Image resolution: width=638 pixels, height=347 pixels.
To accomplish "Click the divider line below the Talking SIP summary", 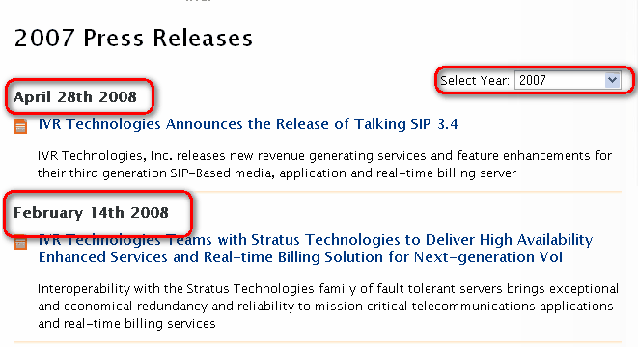I will point(318,192).
